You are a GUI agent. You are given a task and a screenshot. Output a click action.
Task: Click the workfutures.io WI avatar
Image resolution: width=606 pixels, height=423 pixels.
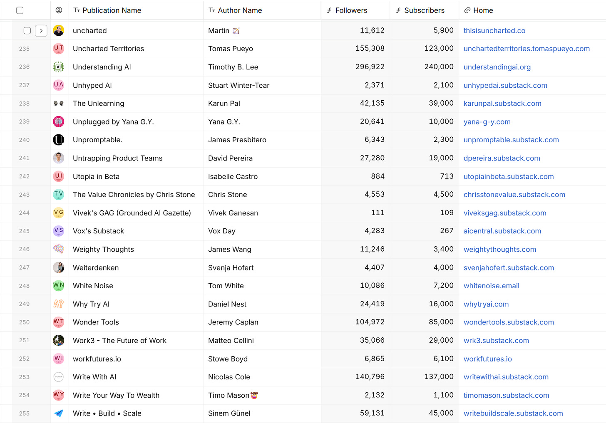tap(59, 359)
